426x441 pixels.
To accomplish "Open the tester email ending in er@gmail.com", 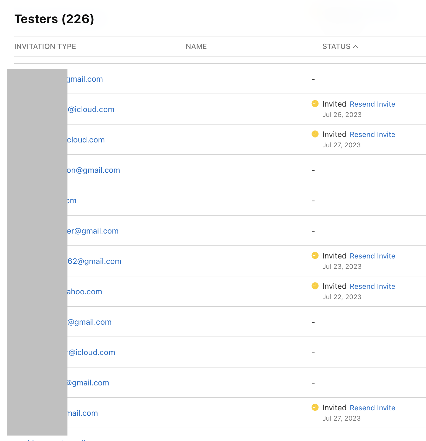I will (x=93, y=231).
